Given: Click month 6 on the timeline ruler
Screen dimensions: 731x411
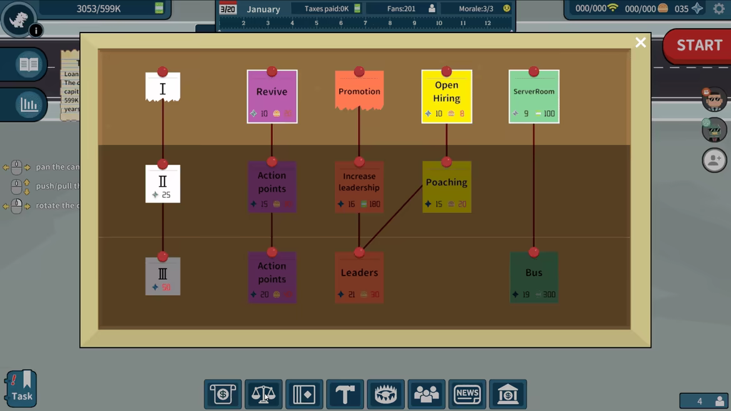Looking at the screenshot, I should point(341,23).
